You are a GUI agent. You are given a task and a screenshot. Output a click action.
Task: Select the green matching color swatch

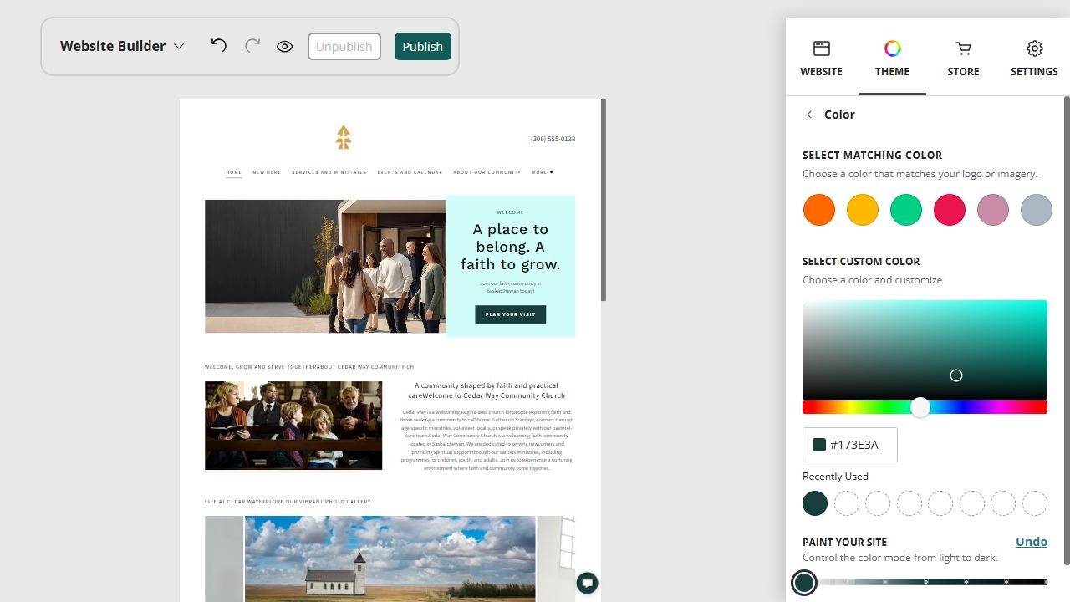point(906,210)
